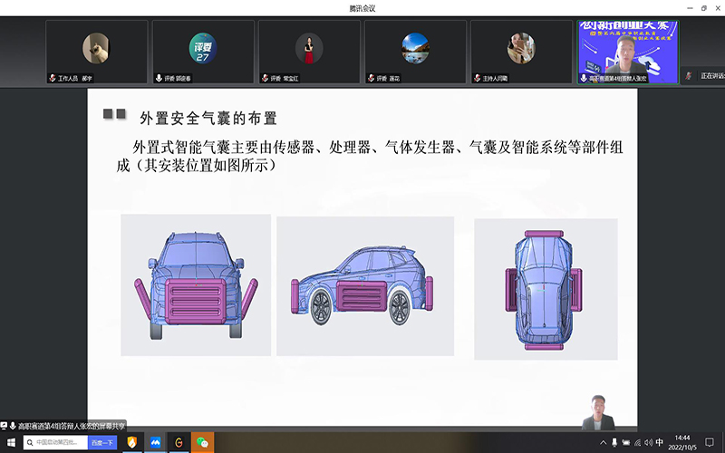The width and height of the screenshot is (725, 453).
Task: Open the blue Tencent Meeting taskbar icon
Action: pos(156,442)
